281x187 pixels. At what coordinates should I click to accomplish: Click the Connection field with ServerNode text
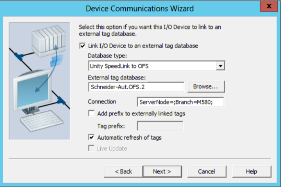(x=180, y=102)
